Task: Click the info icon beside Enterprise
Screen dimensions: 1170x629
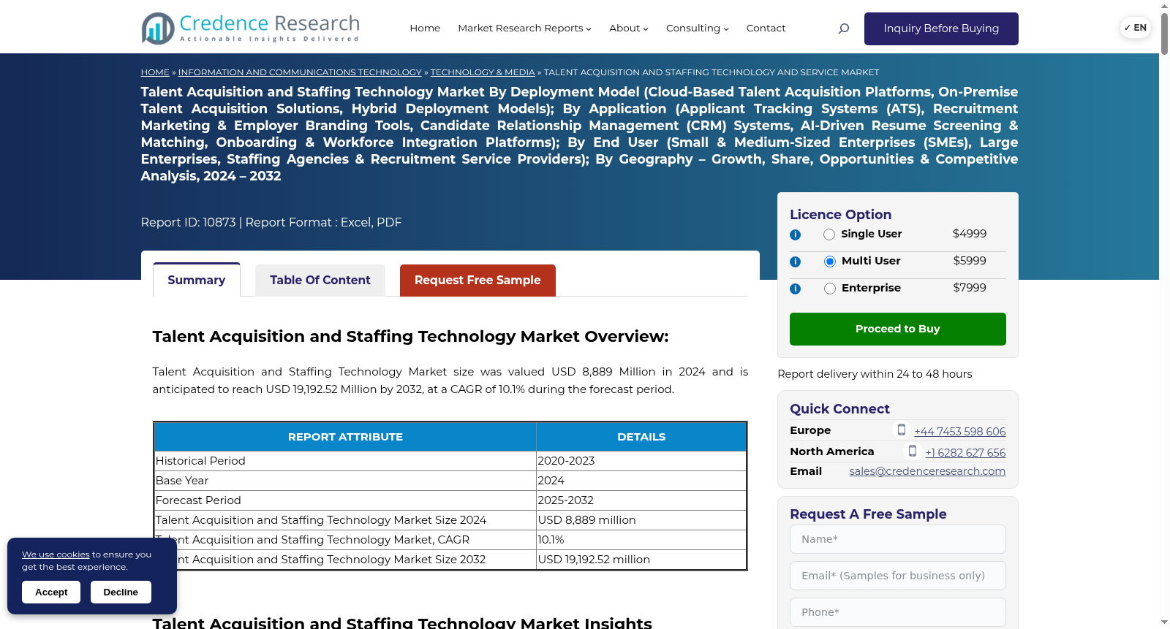Action: pos(795,289)
